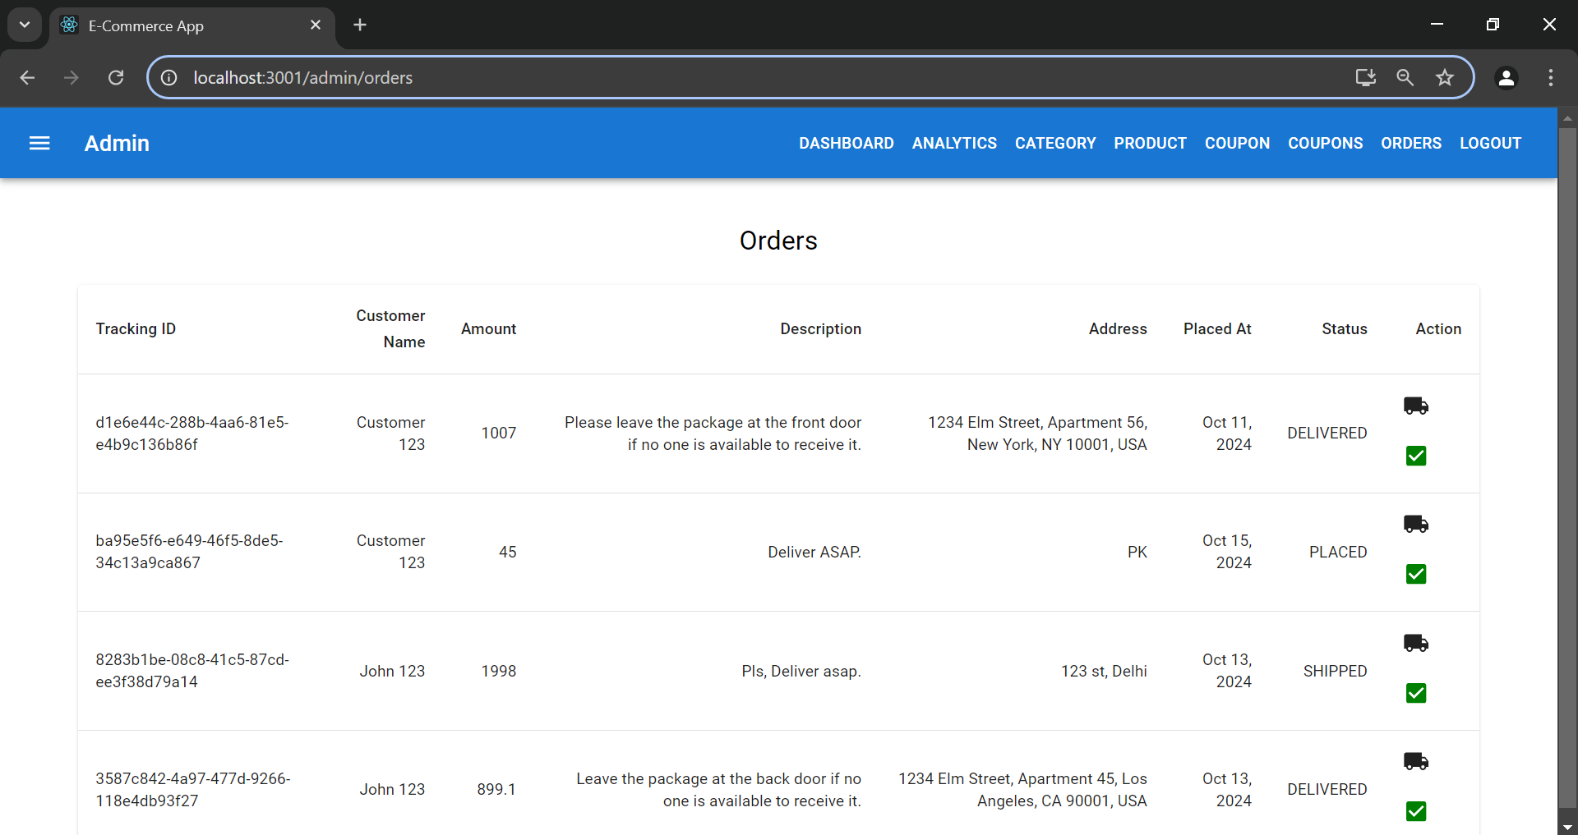Close the E-Commerce App tab

(x=316, y=25)
